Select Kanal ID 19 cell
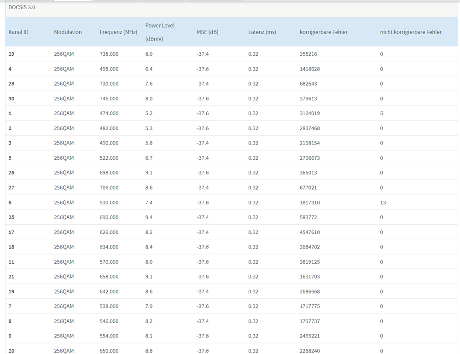460x354 pixels. pyautogui.click(x=12, y=291)
